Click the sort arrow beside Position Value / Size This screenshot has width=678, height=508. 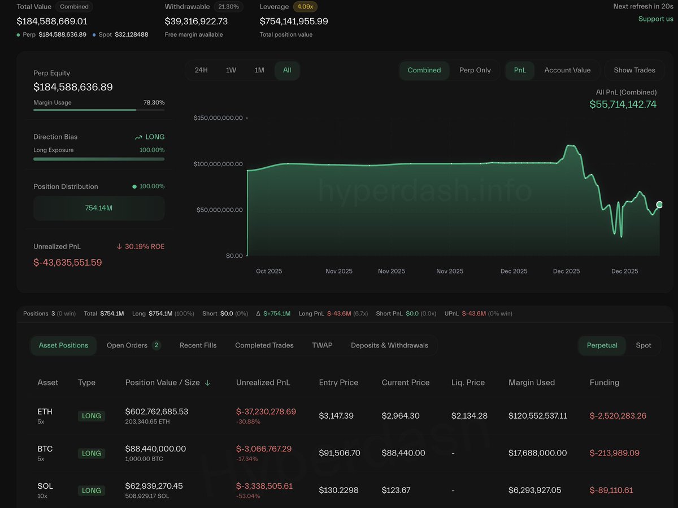(207, 383)
